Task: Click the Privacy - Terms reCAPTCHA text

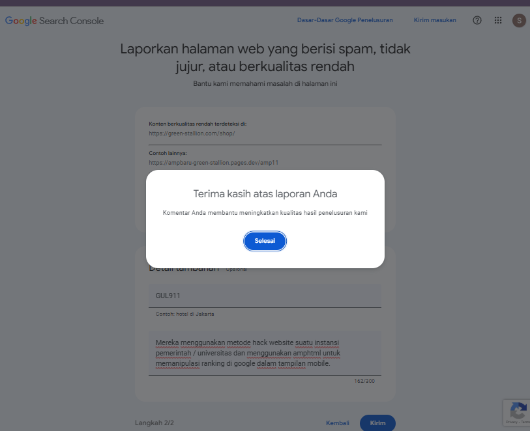Action: tap(518, 422)
